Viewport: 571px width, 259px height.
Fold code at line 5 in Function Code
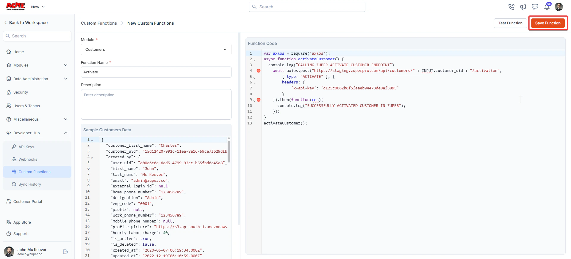(254, 77)
